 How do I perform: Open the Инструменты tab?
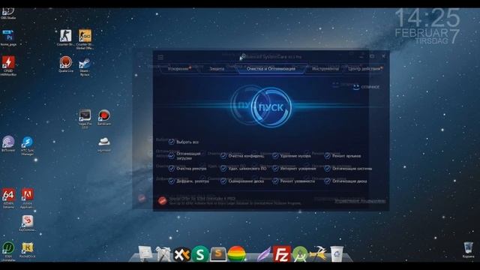325,68
